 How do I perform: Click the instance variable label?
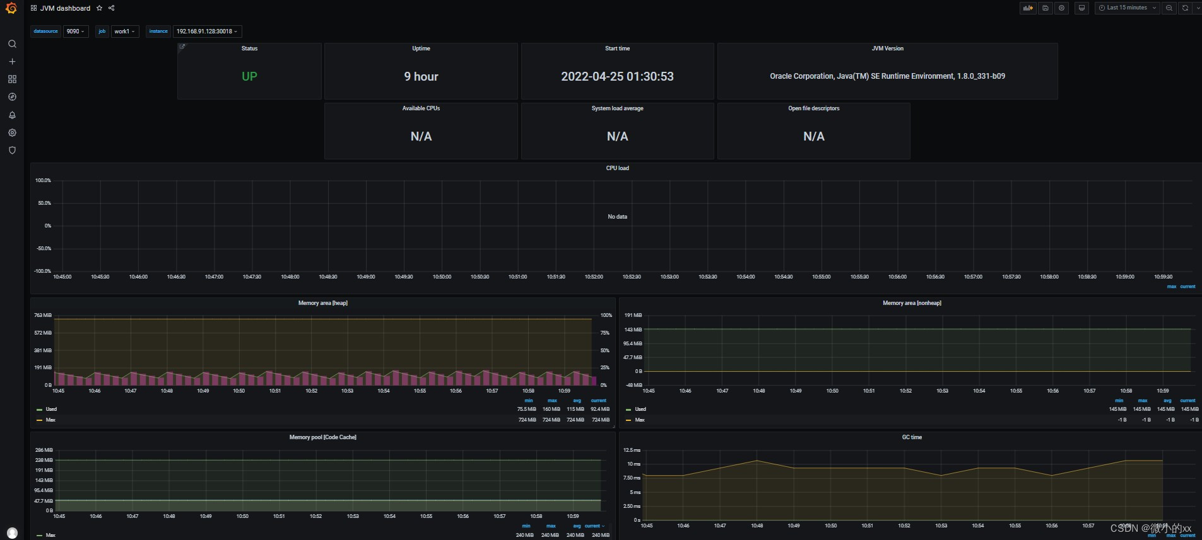(x=158, y=32)
